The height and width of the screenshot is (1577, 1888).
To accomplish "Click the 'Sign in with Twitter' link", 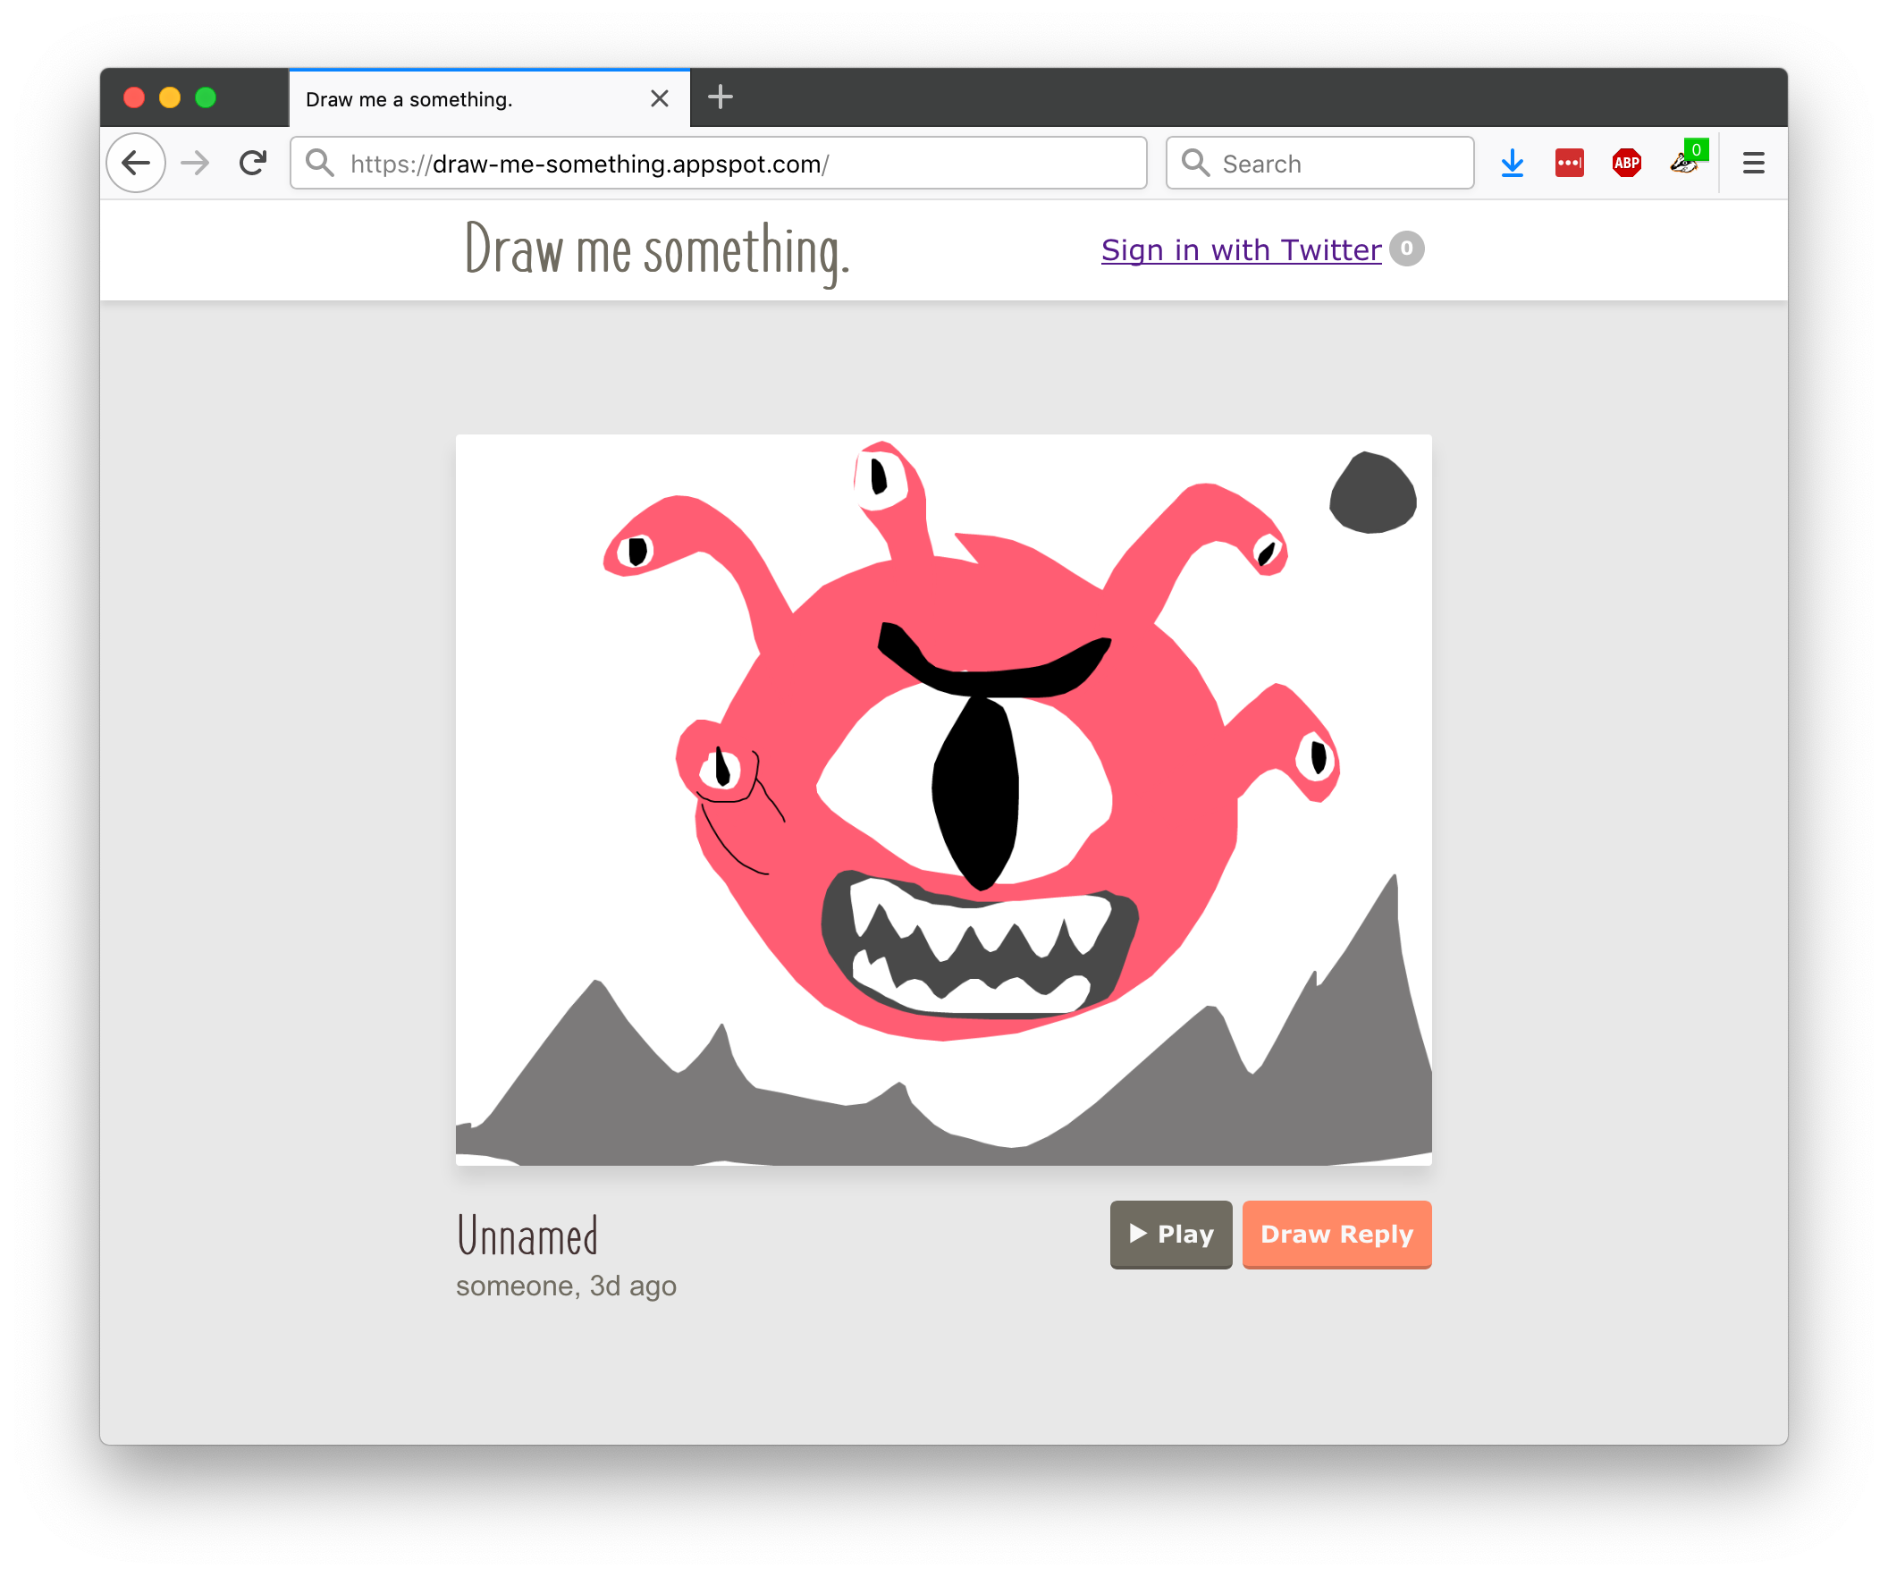I will pyautogui.click(x=1241, y=250).
